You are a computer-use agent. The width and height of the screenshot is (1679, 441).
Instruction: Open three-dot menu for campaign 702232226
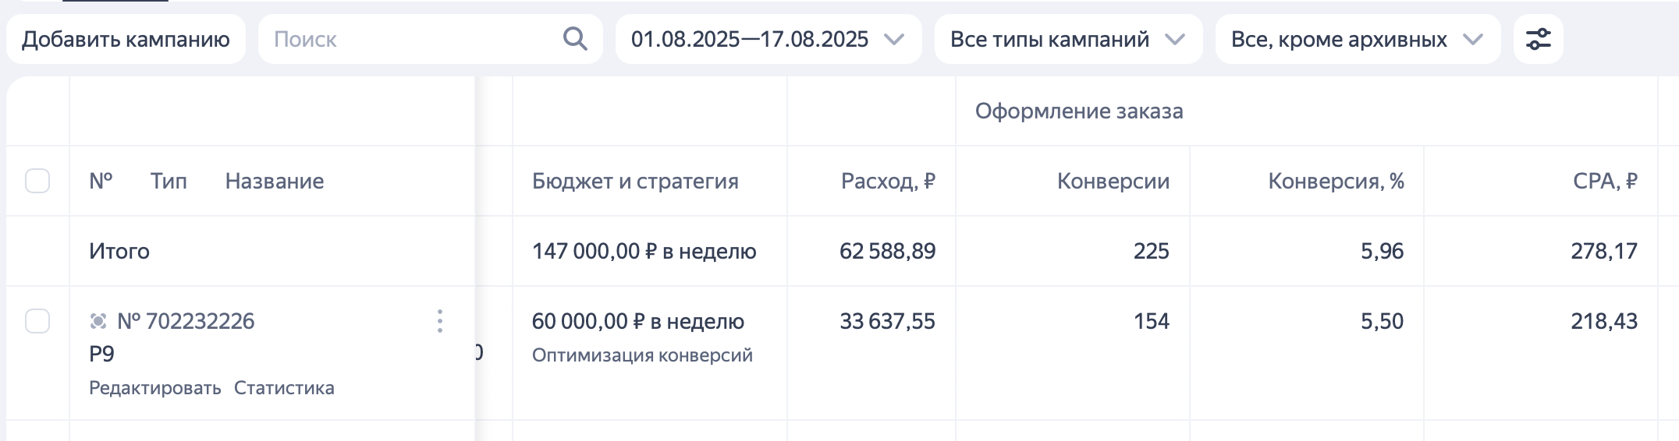[440, 321]
